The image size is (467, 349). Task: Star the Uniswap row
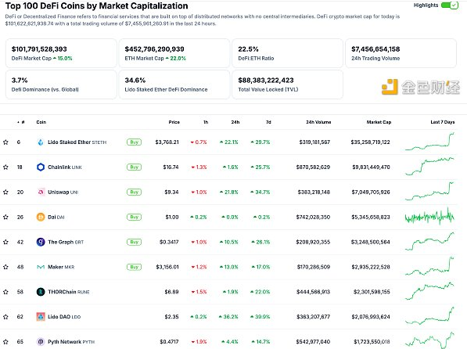tap(5, 192)
